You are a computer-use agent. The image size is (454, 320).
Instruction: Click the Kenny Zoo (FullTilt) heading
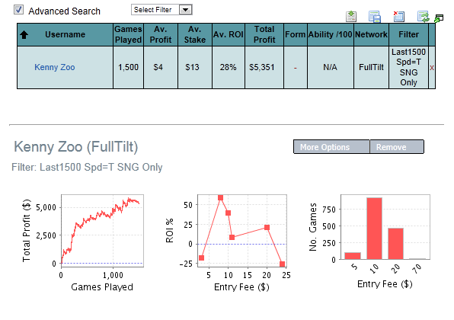tap(76, 146)
